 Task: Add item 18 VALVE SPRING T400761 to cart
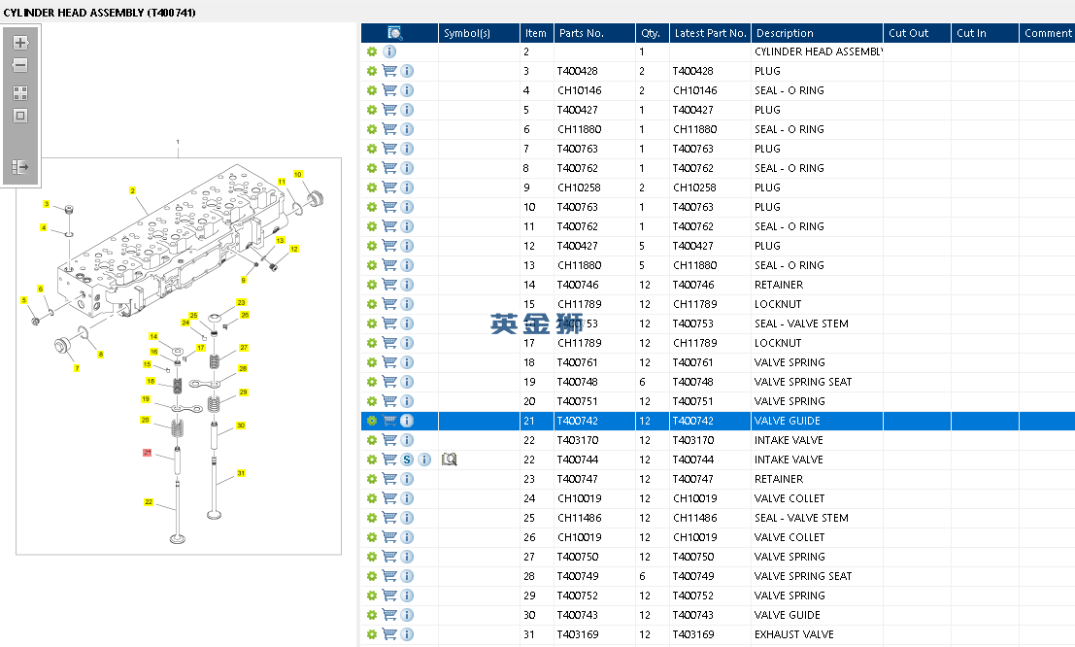coord(389,362)
